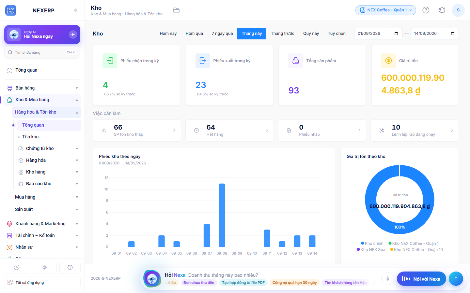Expand the Mua hàng section

(x=77, y=197)
